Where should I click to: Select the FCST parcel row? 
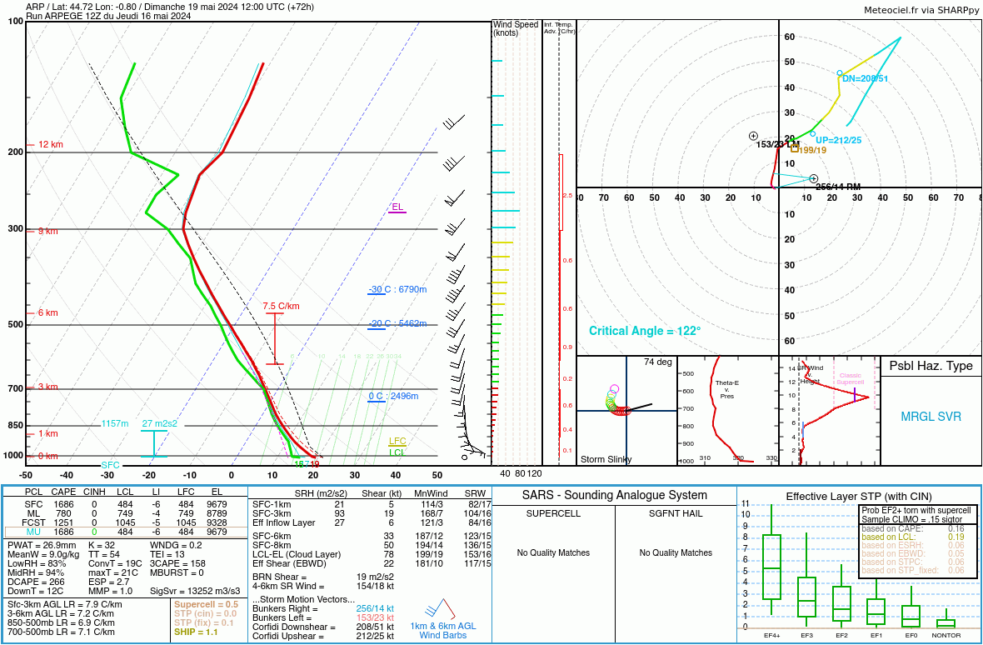pos(126,522)
